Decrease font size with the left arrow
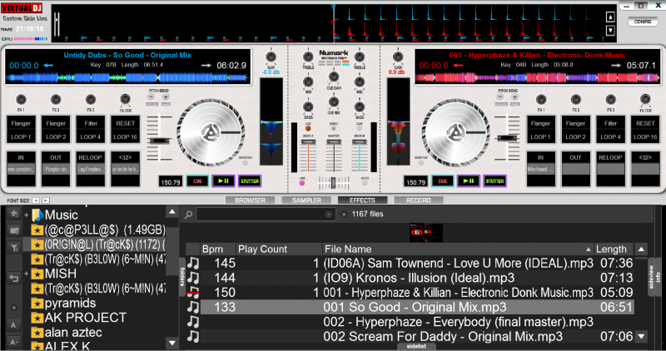This screenshot has width=666, height=351. [36, 200]
